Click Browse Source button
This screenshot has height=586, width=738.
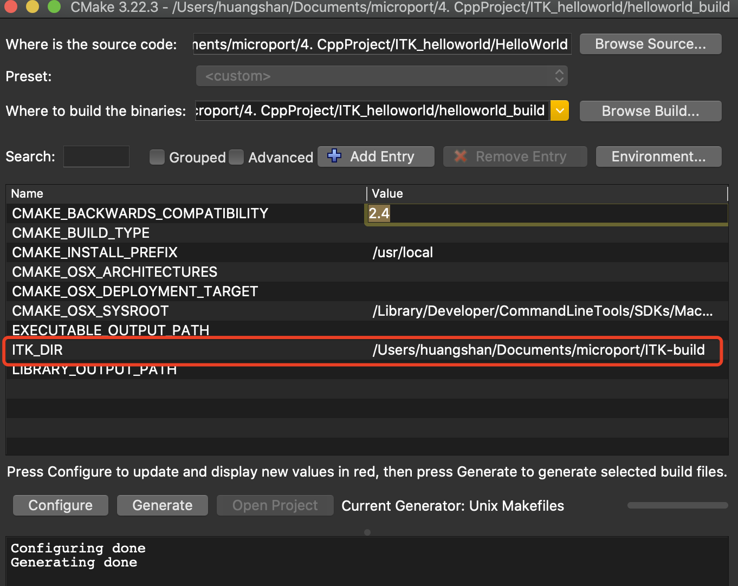point(650,44)
